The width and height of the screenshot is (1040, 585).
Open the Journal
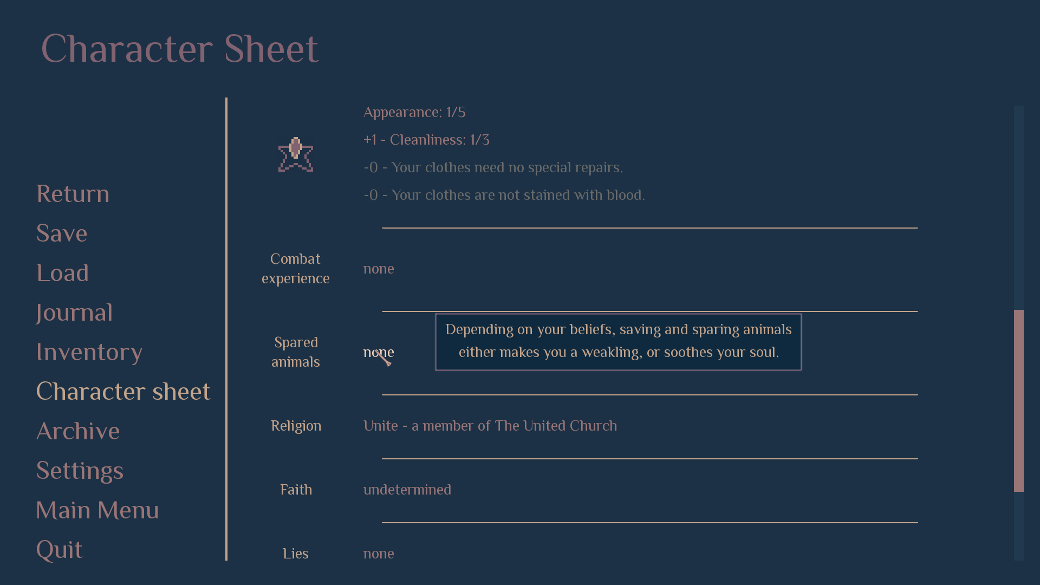[x=74, y=313]
